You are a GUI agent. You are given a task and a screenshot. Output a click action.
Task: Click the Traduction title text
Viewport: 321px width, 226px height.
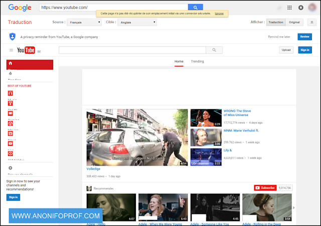pyautogui.click(x=20, y=22)
